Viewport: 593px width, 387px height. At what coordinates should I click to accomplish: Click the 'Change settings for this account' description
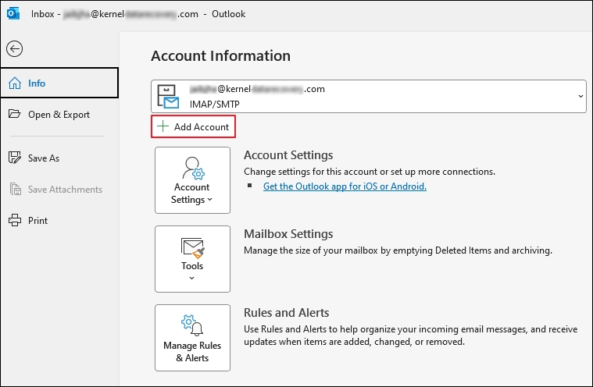(370, 172)
